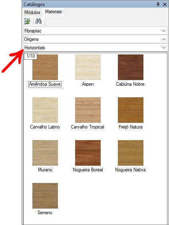Click the Freijó Natura label text
The width and height of the screenshot is (169, 225).
pos(131,127)
